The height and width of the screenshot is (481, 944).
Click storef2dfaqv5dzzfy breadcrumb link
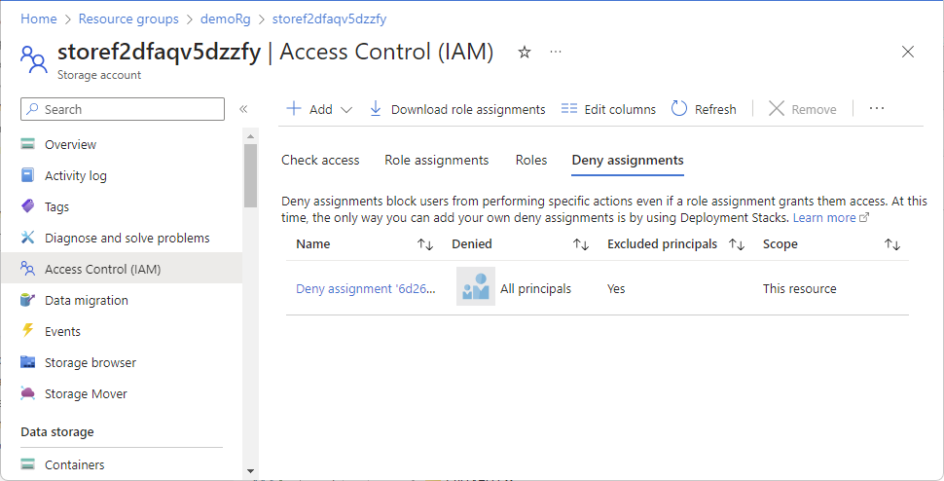click(329, 18)
